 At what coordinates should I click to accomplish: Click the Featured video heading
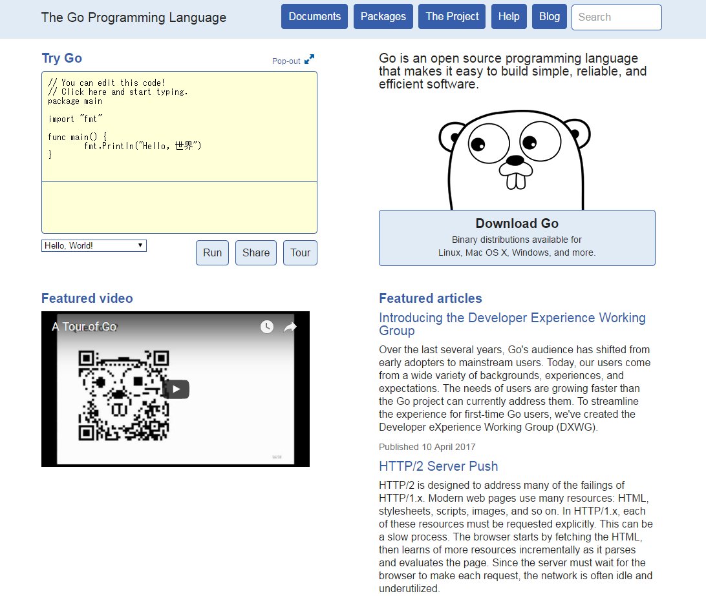pos(87,298)
